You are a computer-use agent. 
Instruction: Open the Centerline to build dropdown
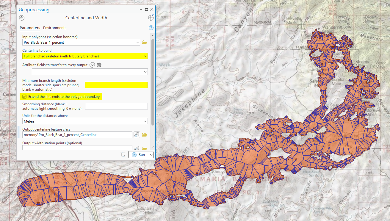pos(145,56)
